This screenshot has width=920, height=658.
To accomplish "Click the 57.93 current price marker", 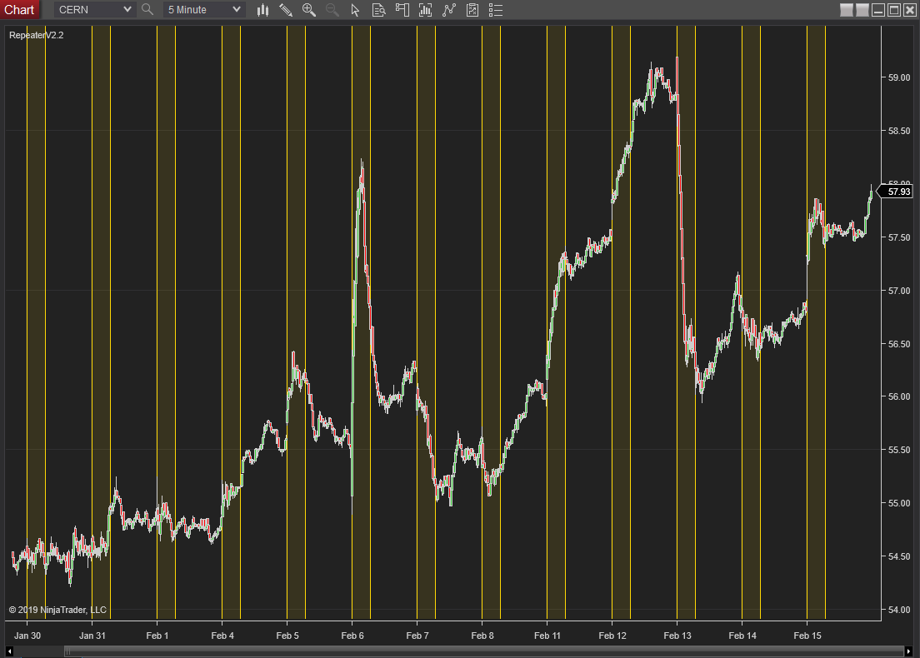I will point(895,192).
